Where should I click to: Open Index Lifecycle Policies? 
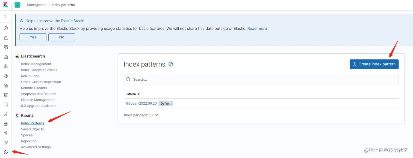click(39, 70)
